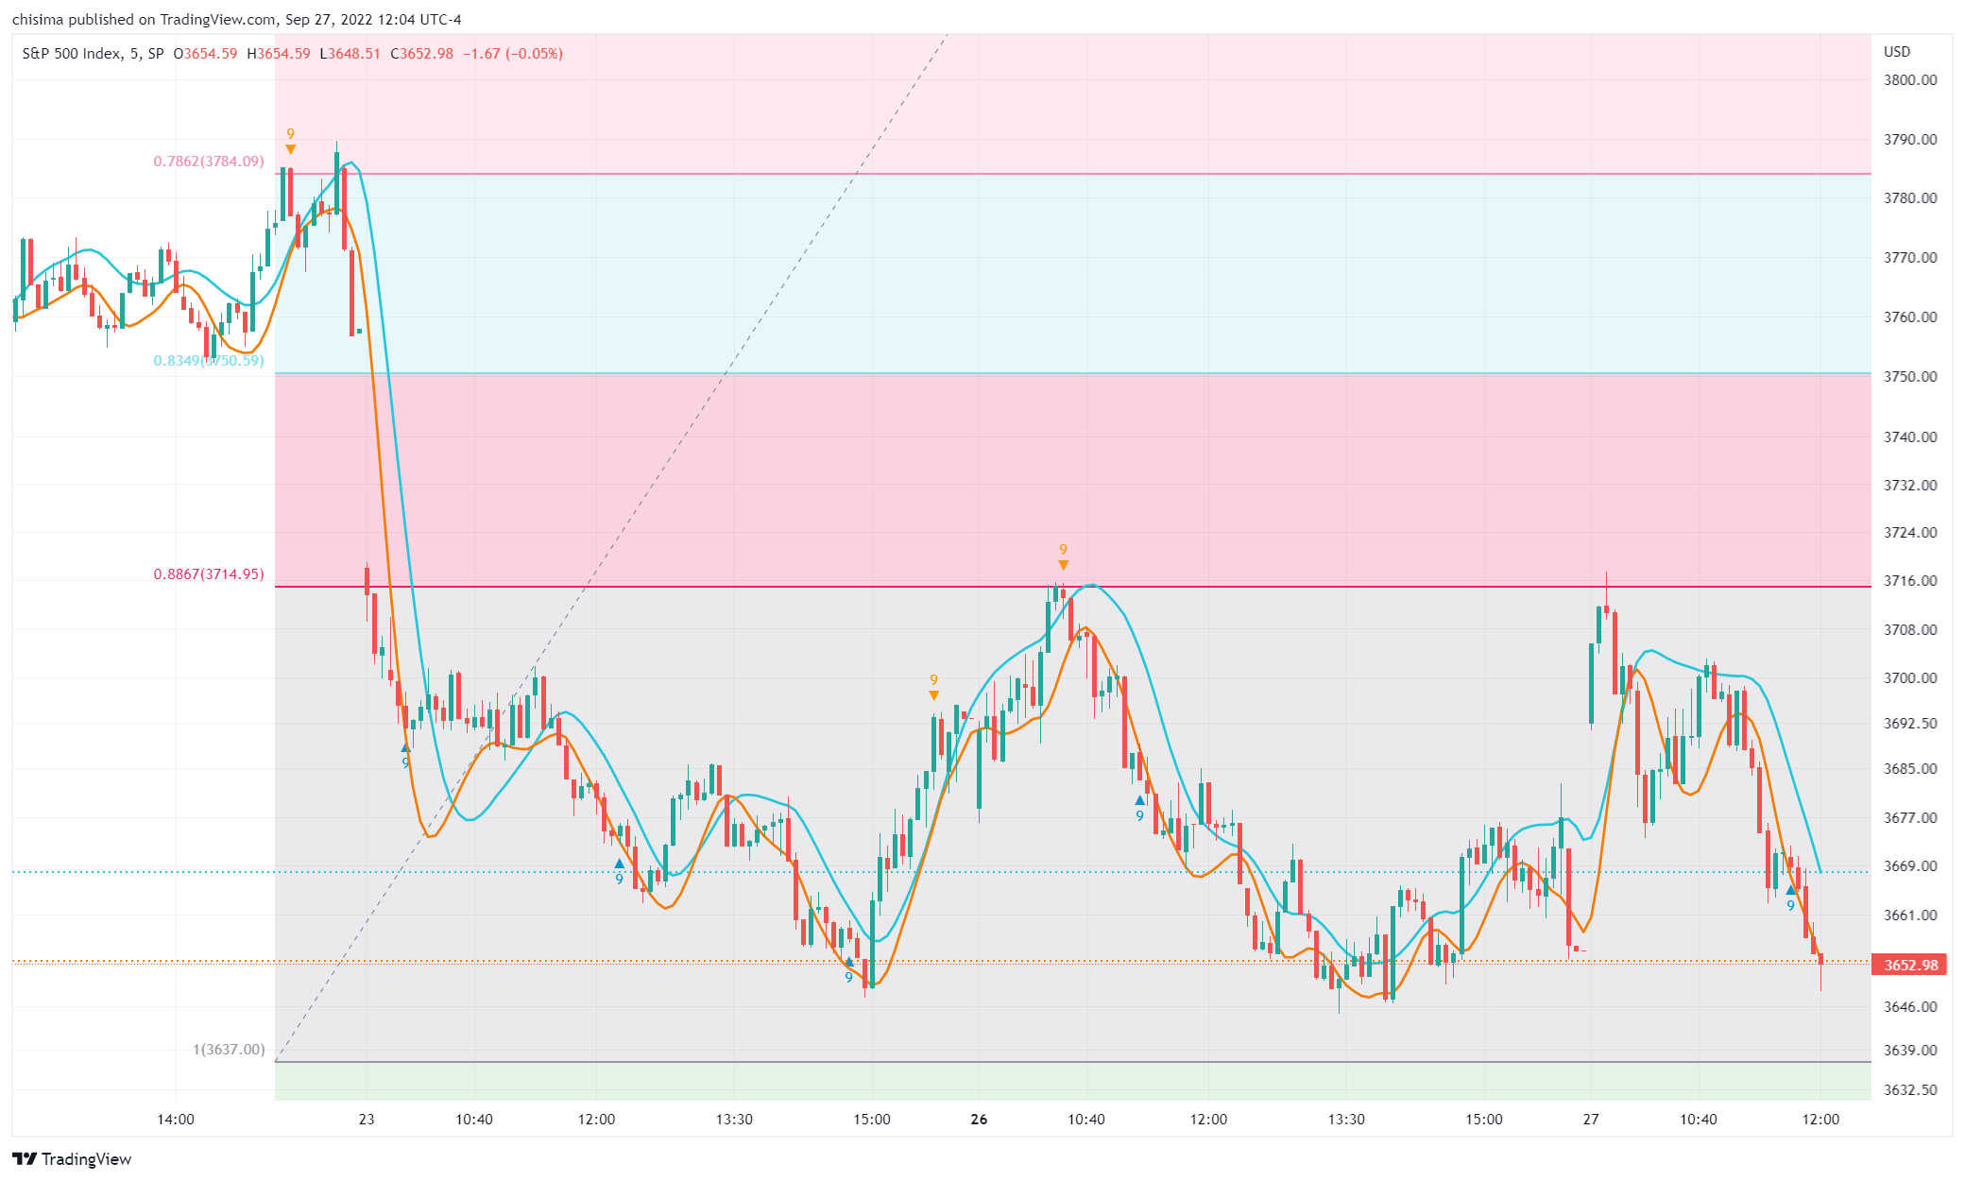Click the 26 date label on time axis

tap(979, 1120)
